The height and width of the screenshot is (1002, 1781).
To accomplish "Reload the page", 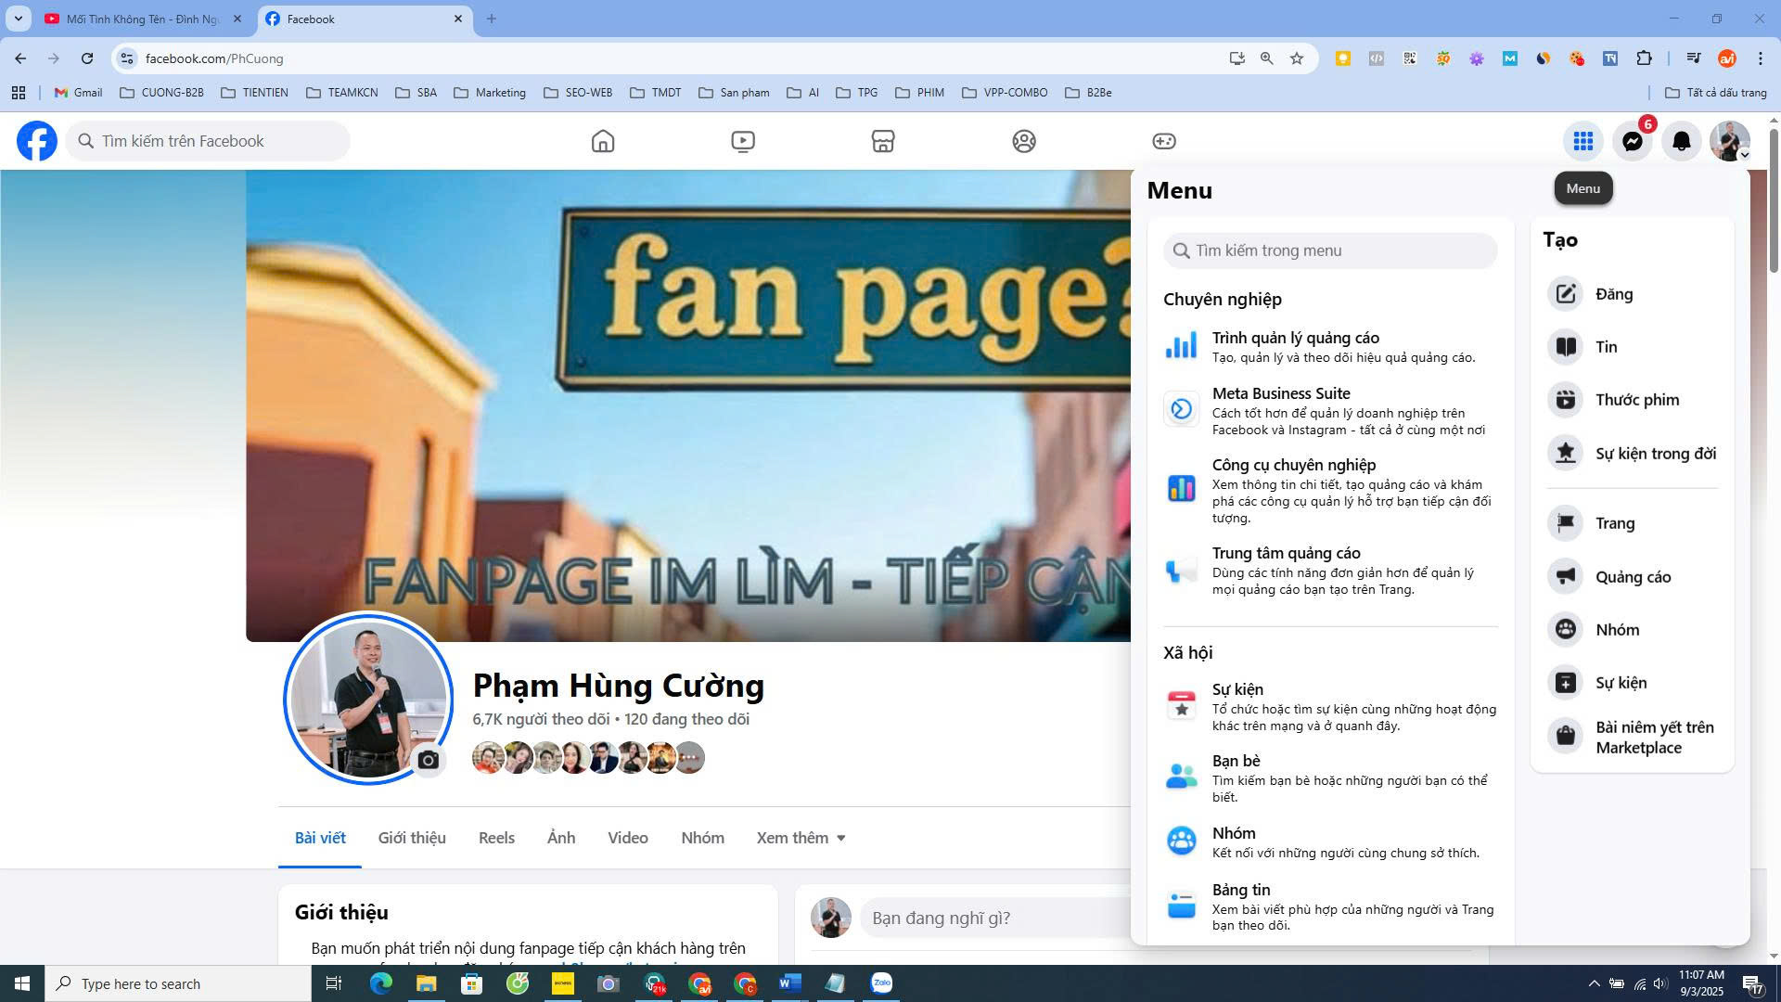I will 87,58.
